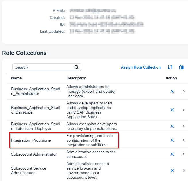The width and height of the screenshot is (188, 181).
Task: Remove the Integration_Provisioner role collection
Action: [x=172, y=140]
